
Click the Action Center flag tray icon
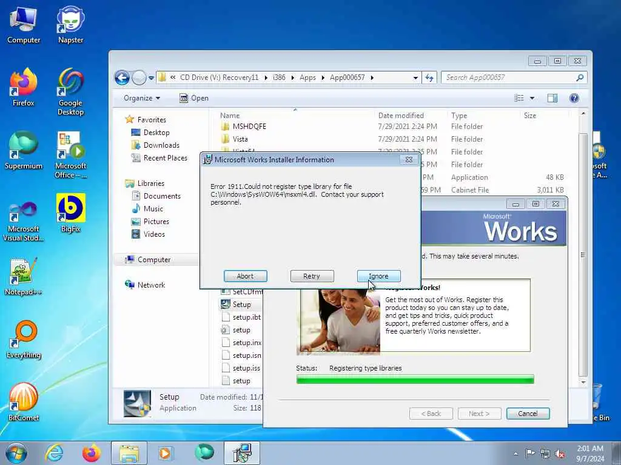[530, 453]
